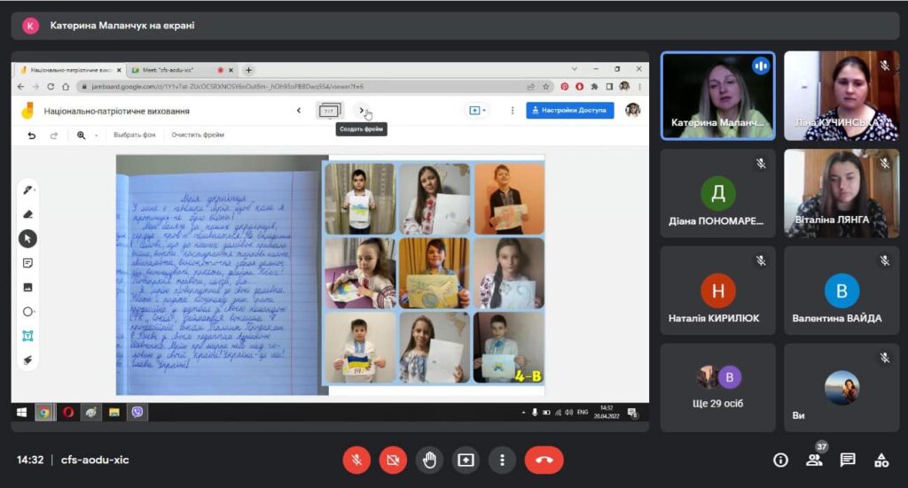Click the present screen button

tap(466, 460)
